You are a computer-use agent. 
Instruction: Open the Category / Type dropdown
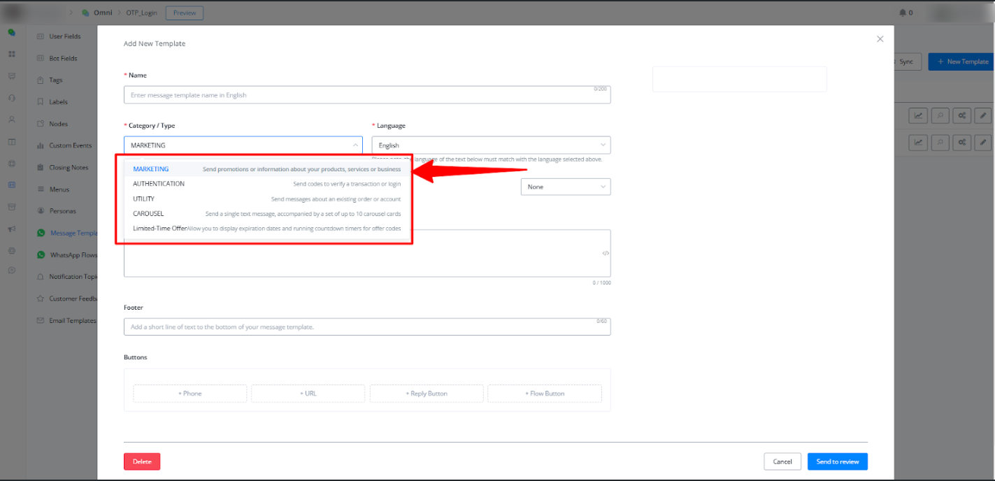pyautogui.click(x=243, y=145)
